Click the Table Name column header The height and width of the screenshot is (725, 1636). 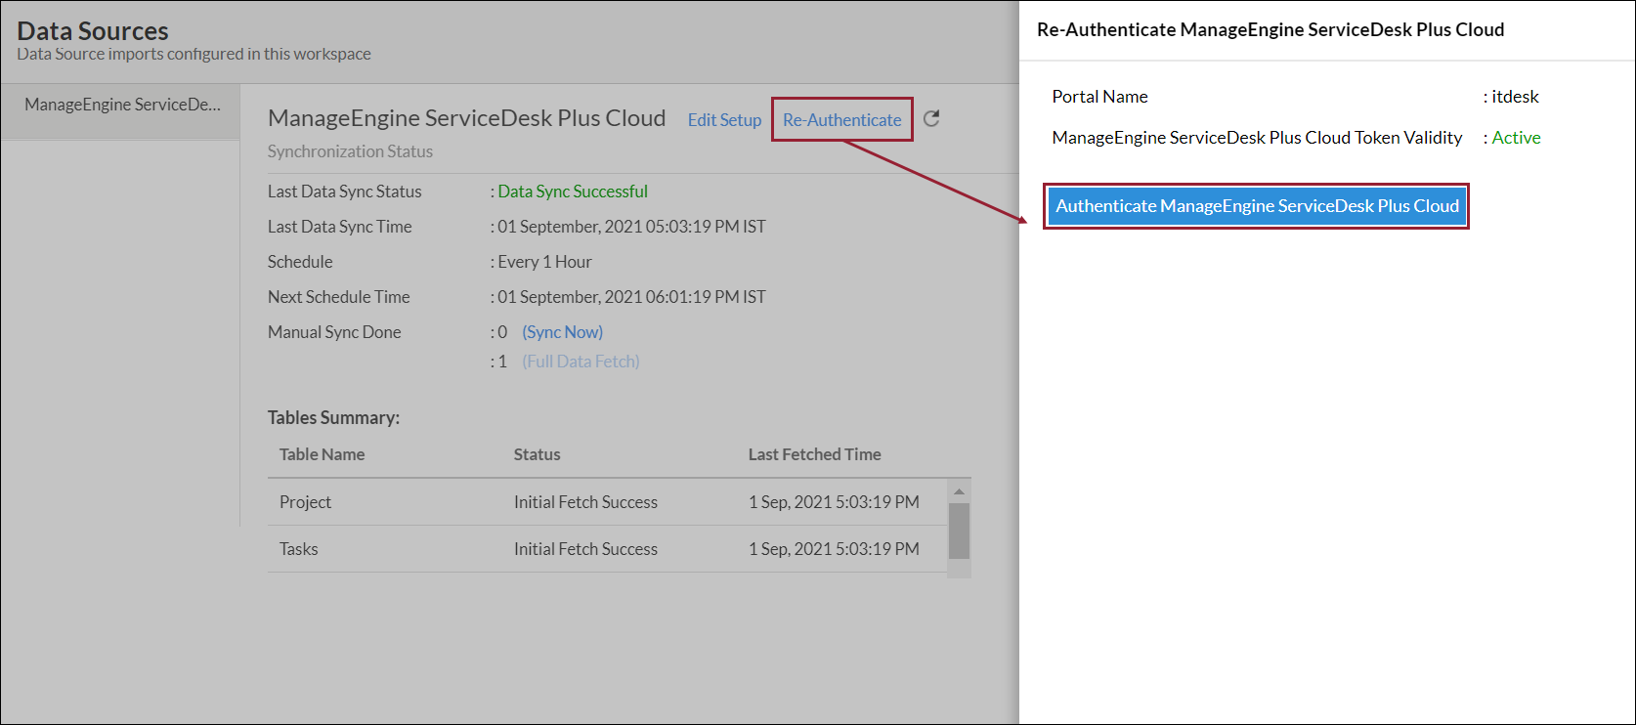pos(322,454)
